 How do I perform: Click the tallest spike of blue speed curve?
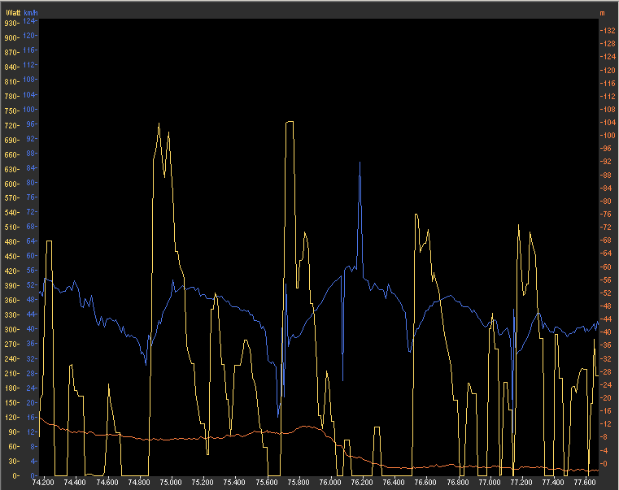360,163
